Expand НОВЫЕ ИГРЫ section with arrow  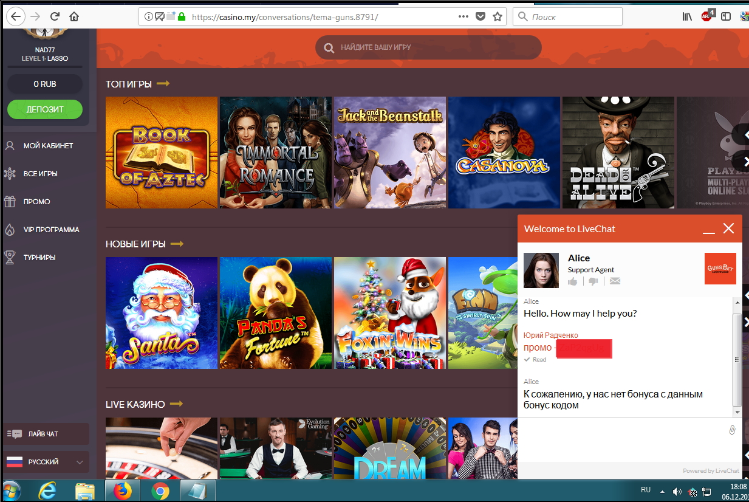[177, 244]
